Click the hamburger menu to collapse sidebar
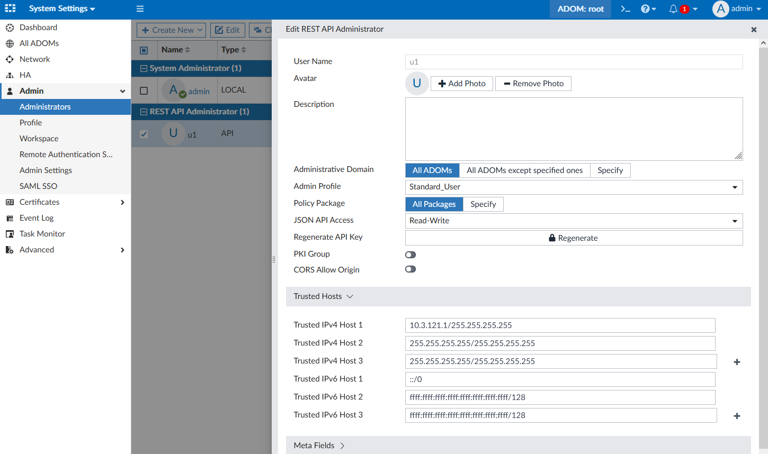Screen dimensions: 768x454 [x=140, y=9]
